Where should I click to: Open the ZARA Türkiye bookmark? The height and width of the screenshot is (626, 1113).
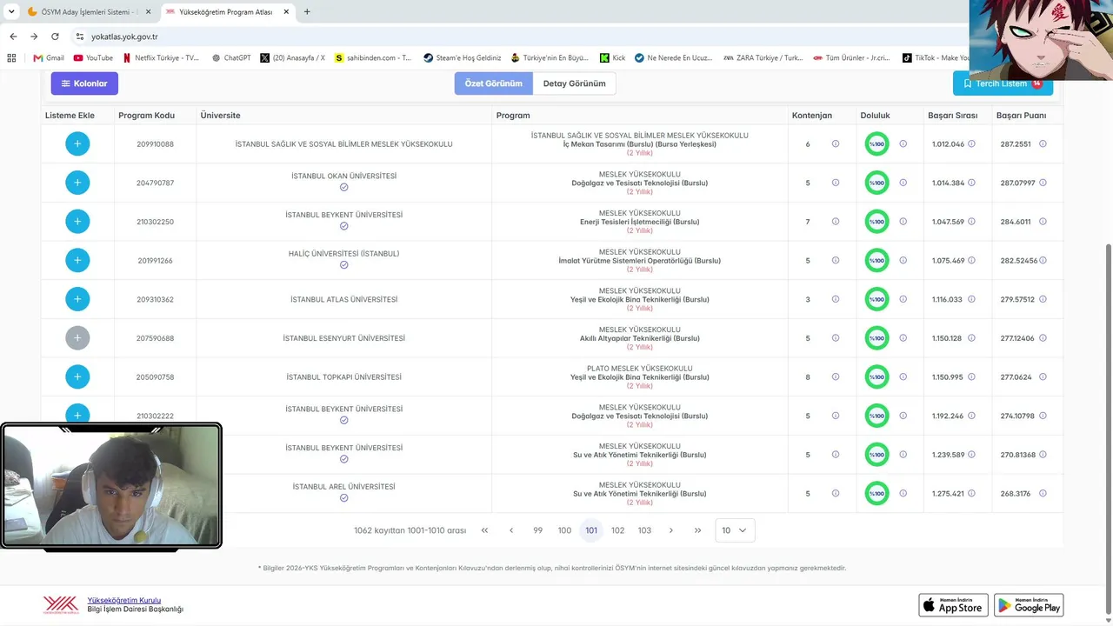pyautogui.click(x=763, y=57)
